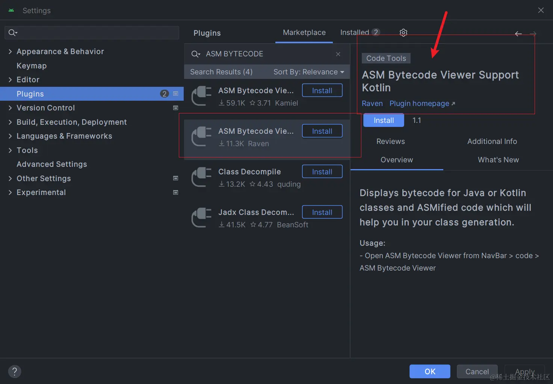Viewport: 553px width, 384px height.
Task: Click the 59.1K downloads count
Action: [232, 103]
